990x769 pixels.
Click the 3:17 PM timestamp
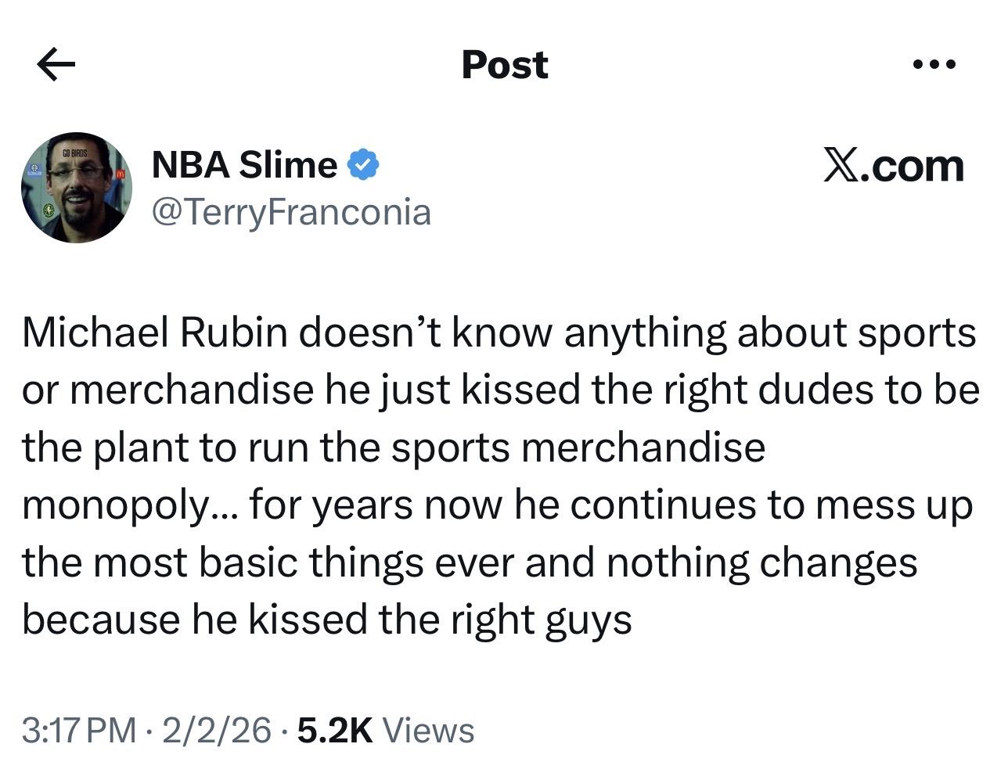tap(78, 731)
